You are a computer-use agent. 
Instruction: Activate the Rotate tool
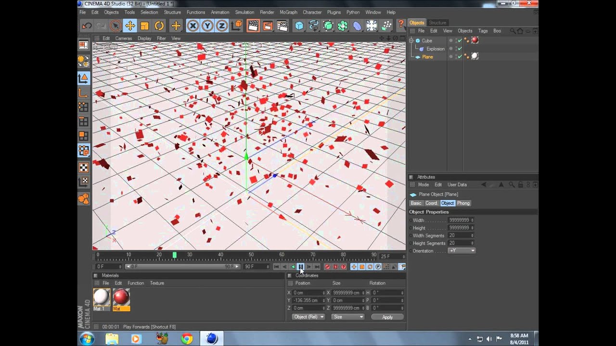[x=159, y=26]
